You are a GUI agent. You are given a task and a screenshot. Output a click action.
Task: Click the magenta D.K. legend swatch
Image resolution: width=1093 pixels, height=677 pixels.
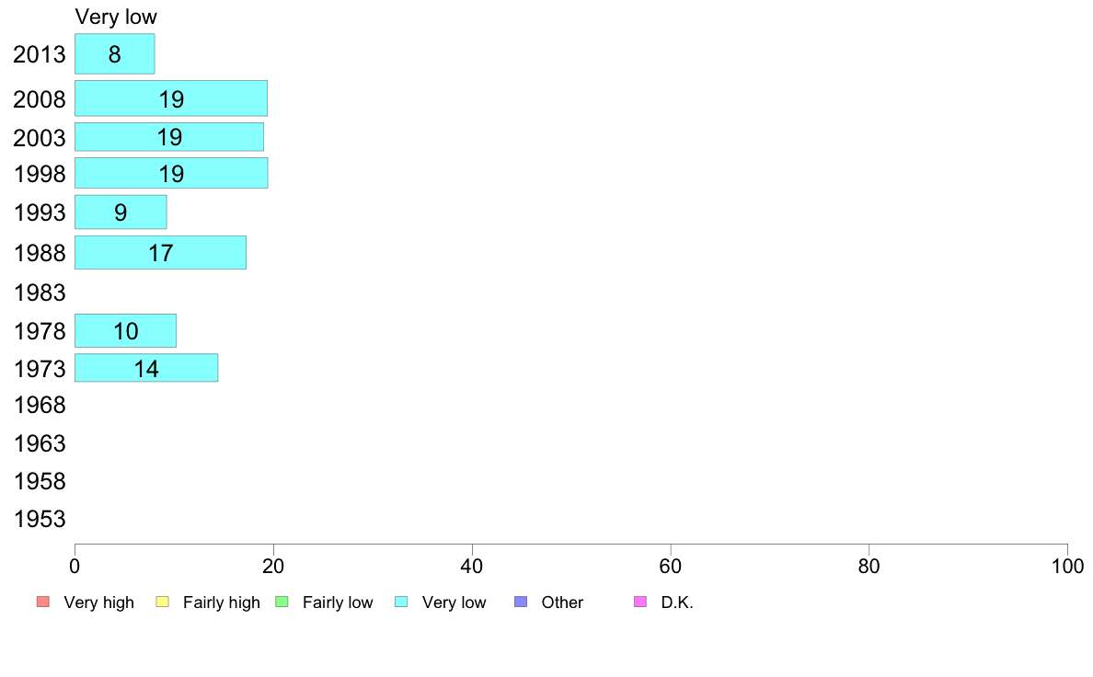640,602
